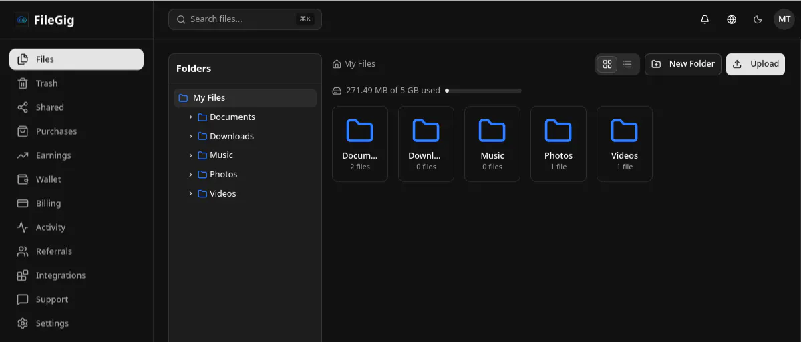801x342 pixels.
Task: Switch to grid view
Action: point(607,64)
